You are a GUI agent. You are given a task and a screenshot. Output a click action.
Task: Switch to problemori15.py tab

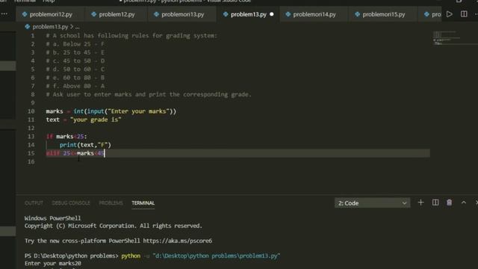pyautogui.click(x=380, y=14)
